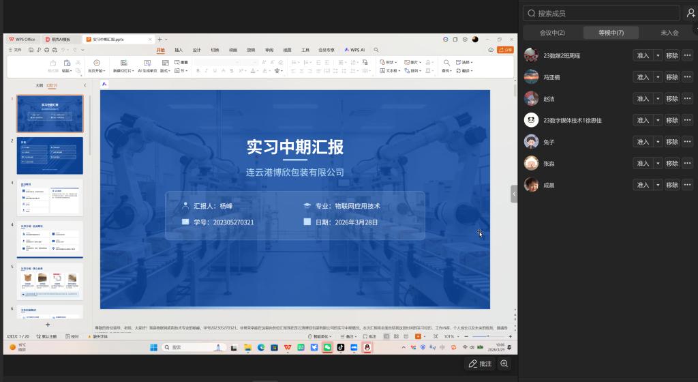This screenshot has width=698, height=382.
Task: Click the 批注 annotation pen button
Action: 480,364
